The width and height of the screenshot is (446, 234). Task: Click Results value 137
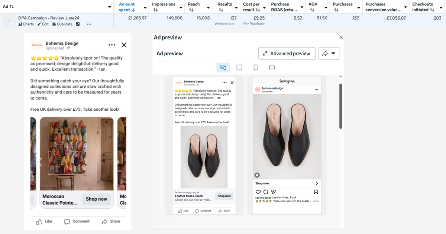[x=233, y=18]
